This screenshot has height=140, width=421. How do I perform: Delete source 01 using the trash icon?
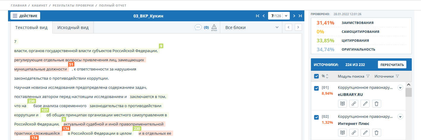pos(376,104)
